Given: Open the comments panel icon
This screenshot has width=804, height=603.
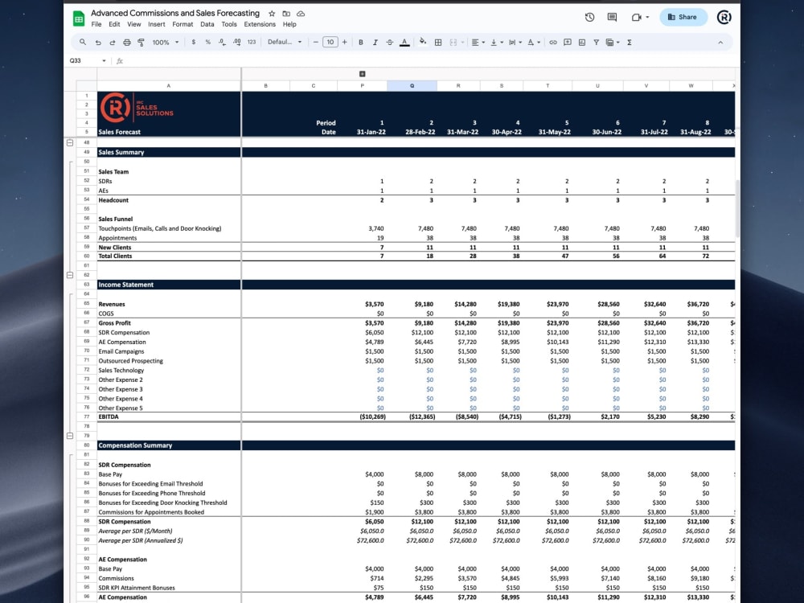Looking at the screenshot, I should [612, 17].
